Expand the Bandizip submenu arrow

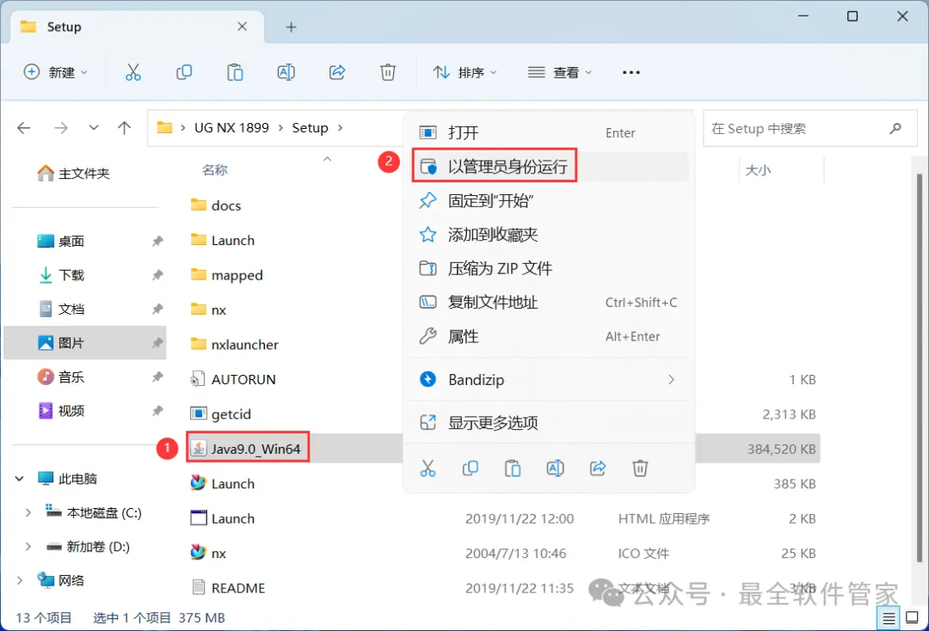click(671, 379)
